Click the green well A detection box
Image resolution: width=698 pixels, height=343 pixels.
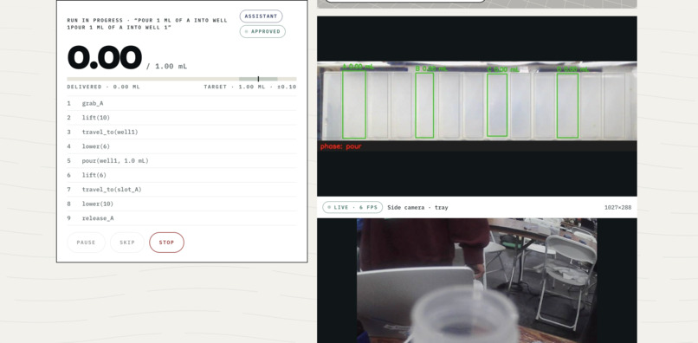(354, 104)
